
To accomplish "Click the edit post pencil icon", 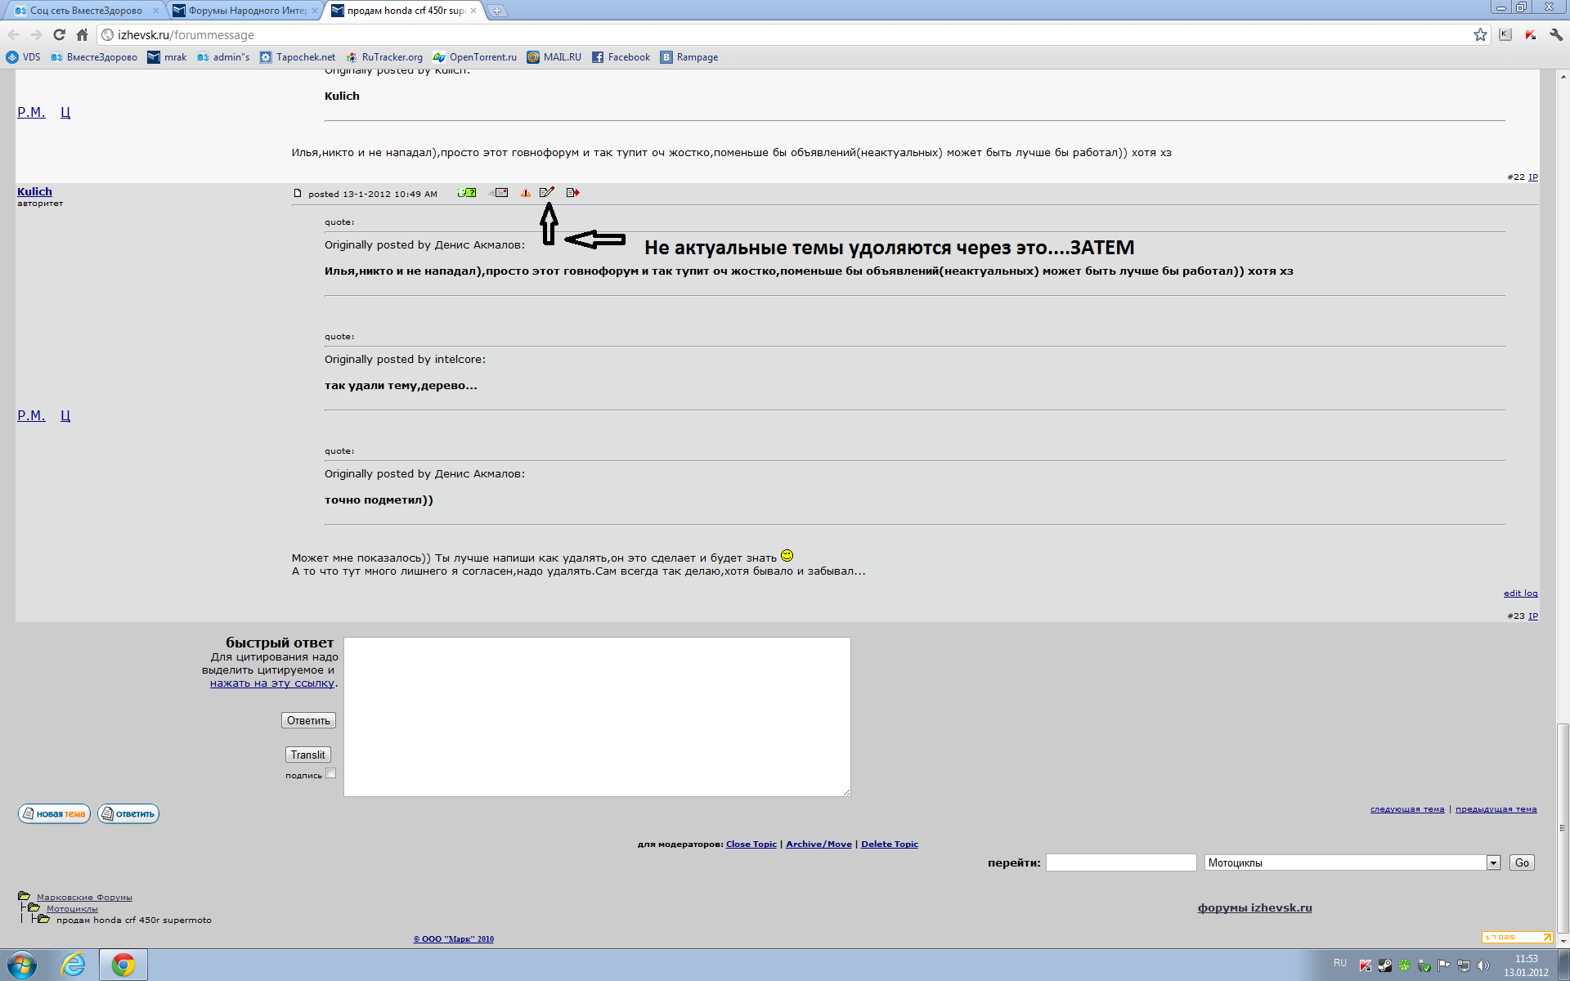I will tap(547, 192).
